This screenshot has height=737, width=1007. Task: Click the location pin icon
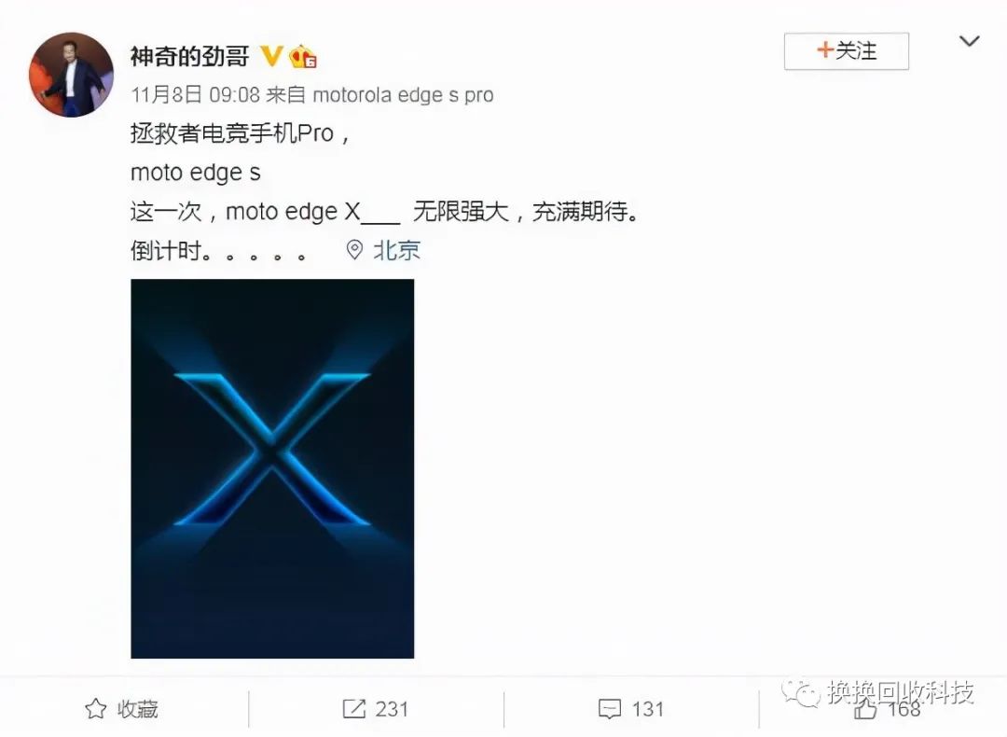pyautogui.click(x=354, y=250)
